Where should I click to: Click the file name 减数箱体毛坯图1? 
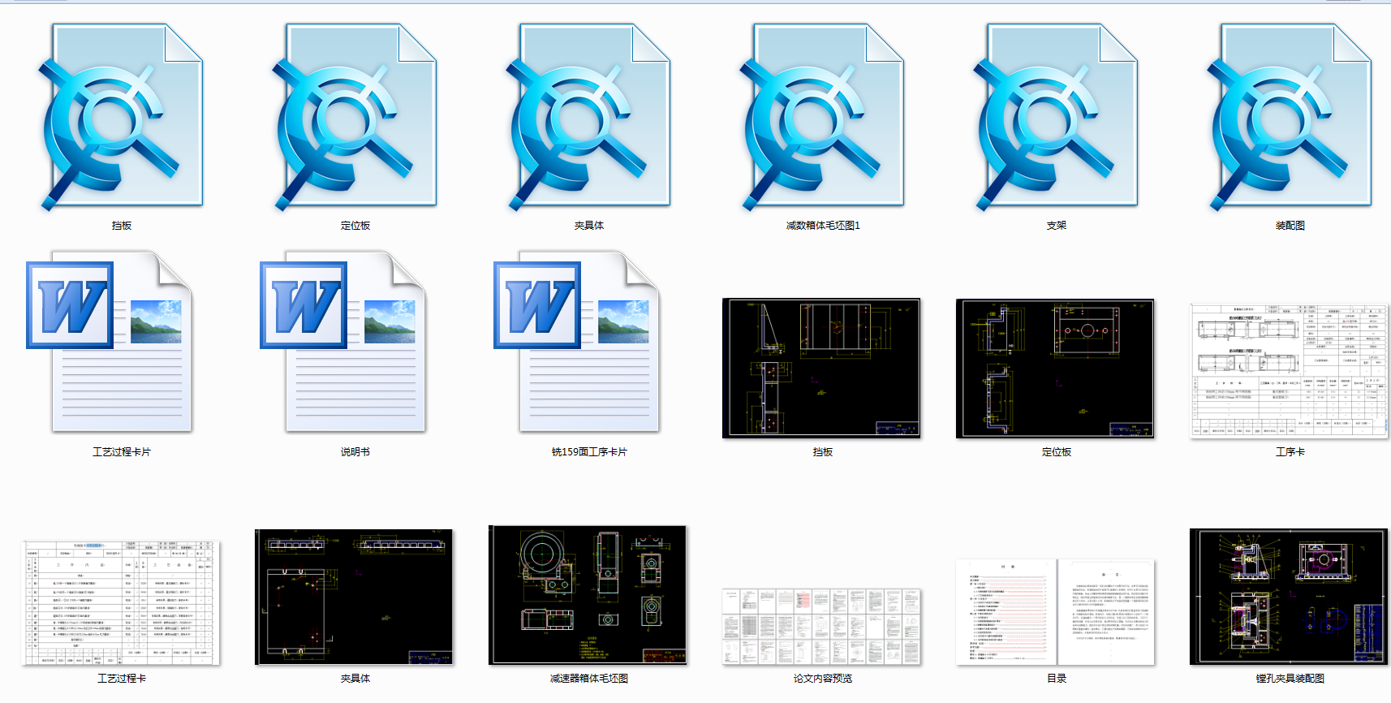point(823,226)
